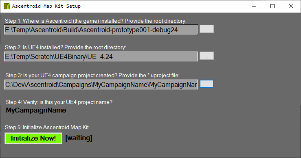Focus the Ascentroid install path field

tap(101, 30)
